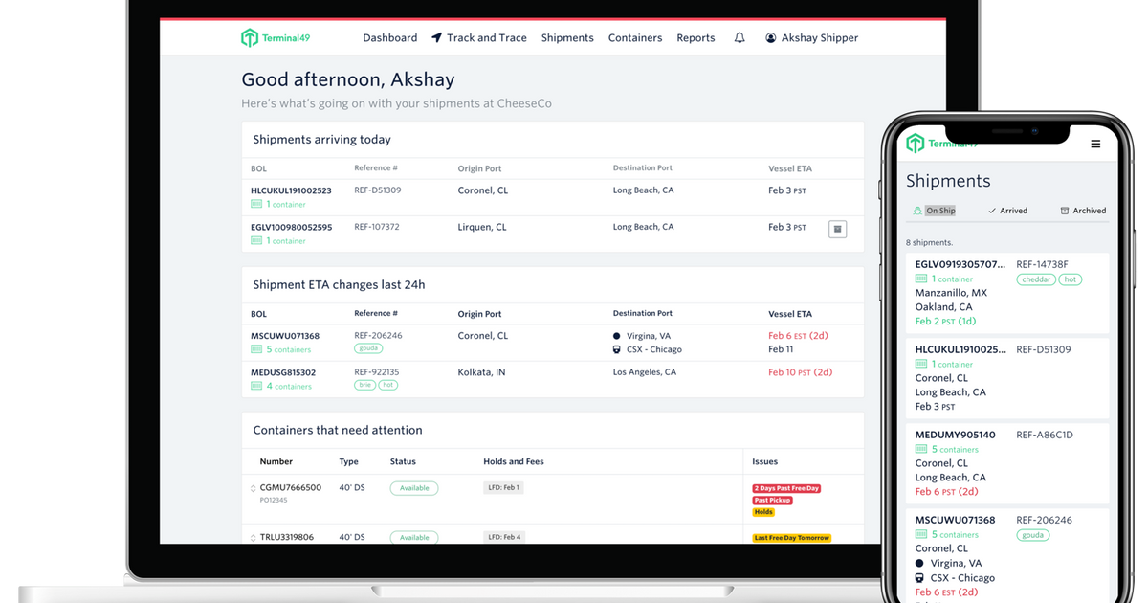The image size is (1148, 603).
Task: Click the archive icon on EGLV100980052595 row
Action: 837,229
